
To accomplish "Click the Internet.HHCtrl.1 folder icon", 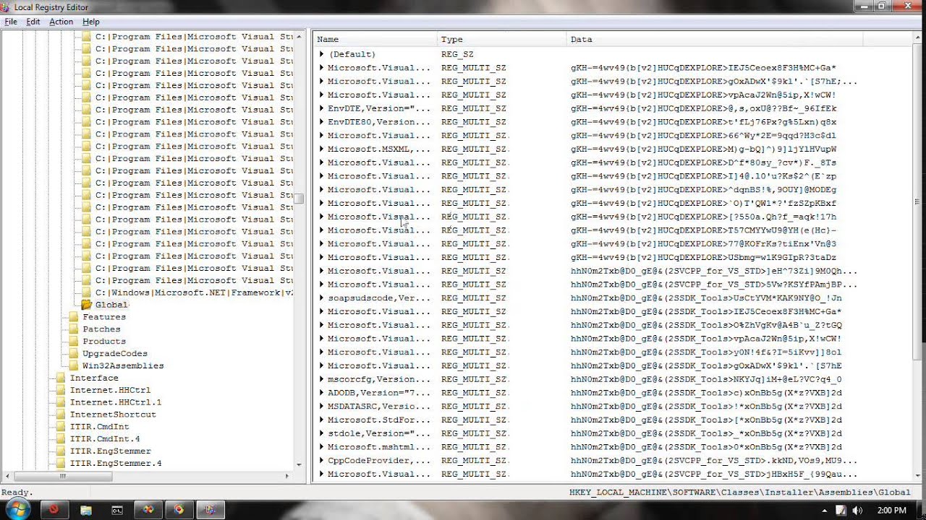I will click(61, 402).
